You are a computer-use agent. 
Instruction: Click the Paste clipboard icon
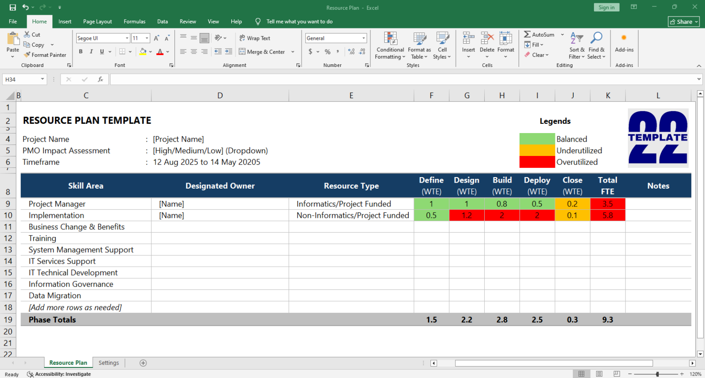(x=13, y=39)
